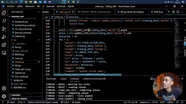Open backtesting_script.py file
186x104 pixels.
click(25, 25)
